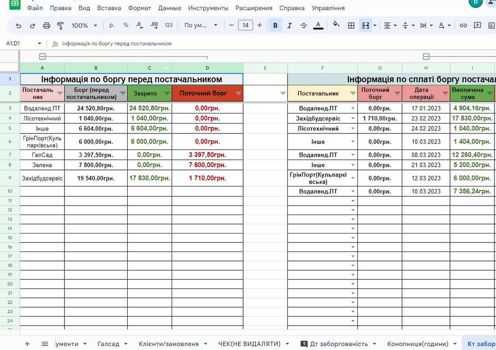Switch to ЧЕК(НЕ ВИДАЛЯТИ) sheet tab
This screenshot has width=496, height=350.
point(249,343)
